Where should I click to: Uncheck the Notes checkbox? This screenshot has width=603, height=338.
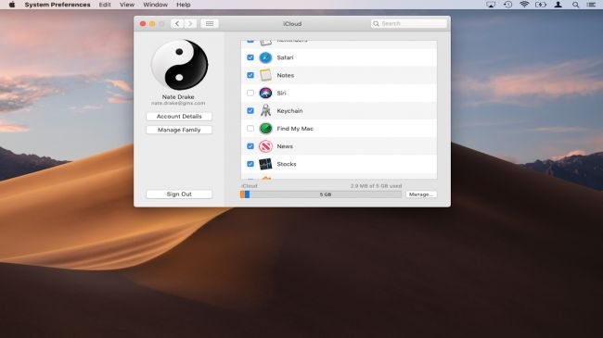[250, 75]
